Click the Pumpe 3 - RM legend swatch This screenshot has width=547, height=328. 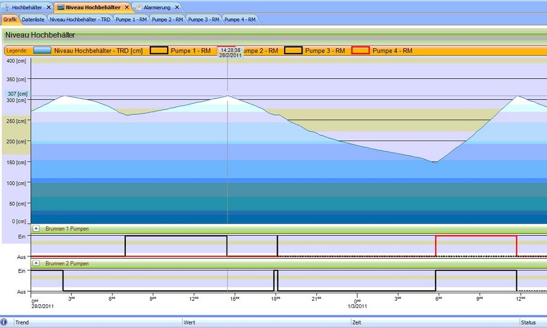click(293, 50)
